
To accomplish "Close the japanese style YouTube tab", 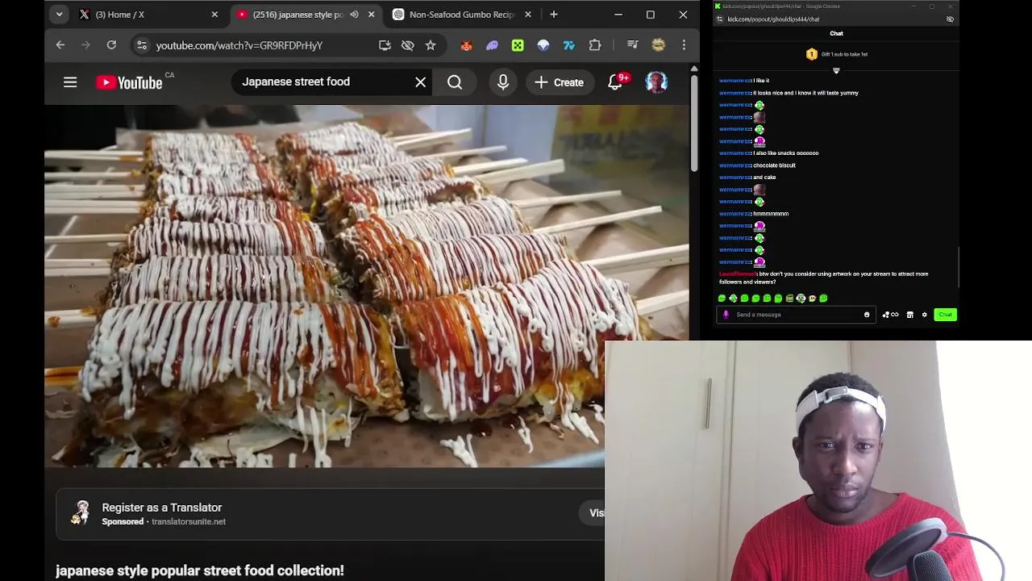I will pos(371,15).
